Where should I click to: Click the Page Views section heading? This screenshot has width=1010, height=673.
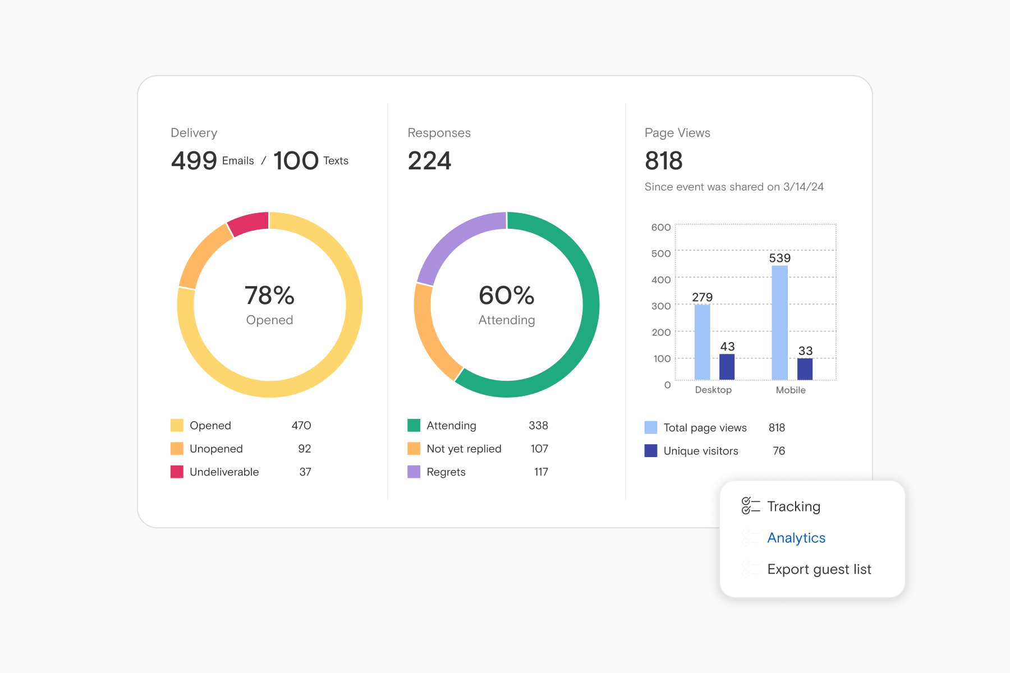[x=677, y=133]
